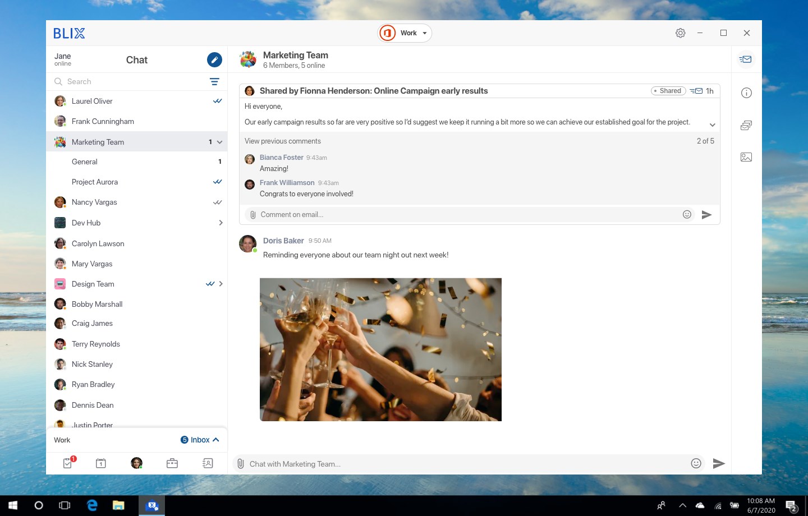This screenshot has height=516, width=808.
Task: Open chat with Dennis Dean
Action: 137,405
